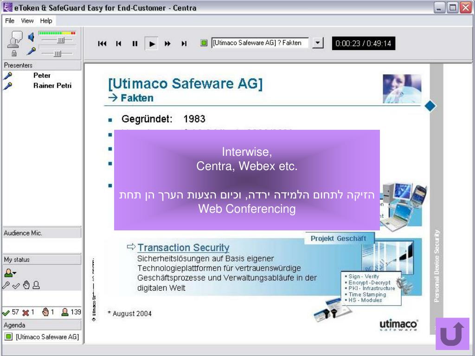Click the Transaction Security link on the slide
Viewport: 475px width, 356px height.
pyautogui.click(x=183, y=248)
